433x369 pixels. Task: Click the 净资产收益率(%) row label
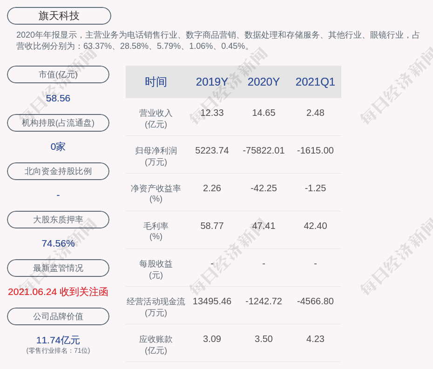tap(156, 194)
